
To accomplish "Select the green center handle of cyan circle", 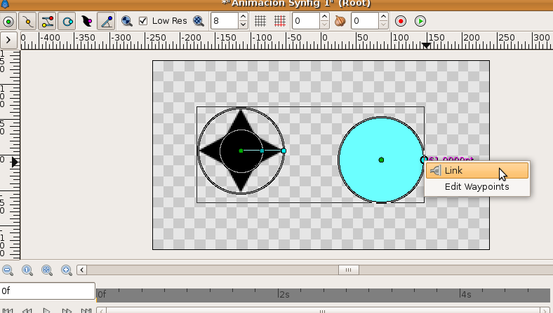I will (x=381, y=160).
